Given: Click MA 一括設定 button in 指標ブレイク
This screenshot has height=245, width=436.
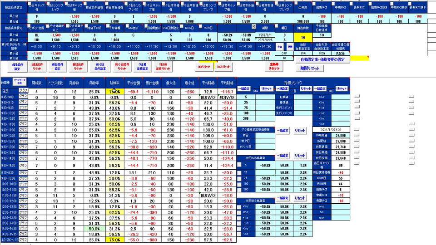Looking at the screenshot, I should pyautogui.click(x=243, y=88).
